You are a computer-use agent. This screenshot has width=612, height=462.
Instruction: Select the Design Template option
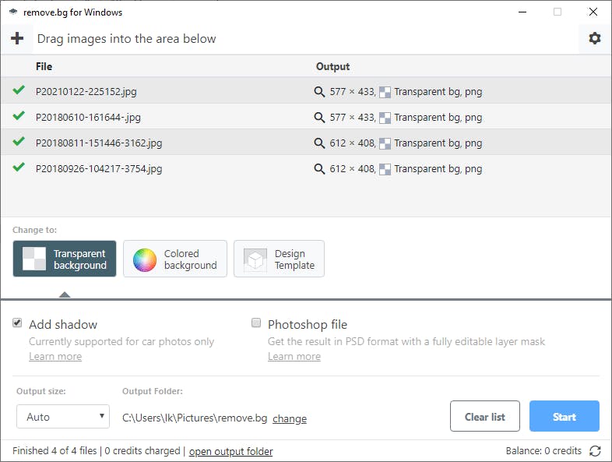click(x=279, y=259)
